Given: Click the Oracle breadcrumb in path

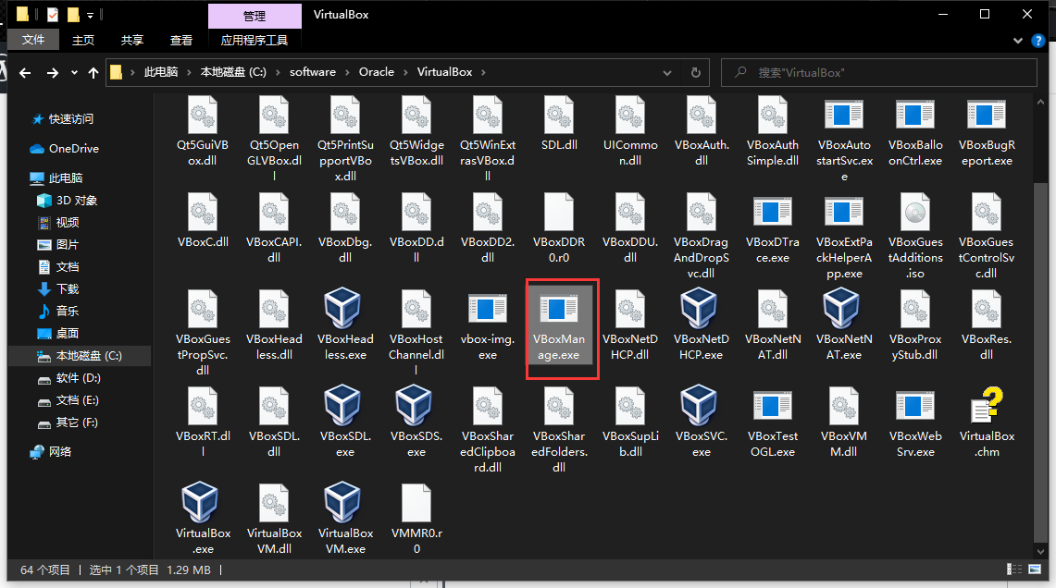Looking at the screenshot, I should pyautogui.click(x=376, y=72).
